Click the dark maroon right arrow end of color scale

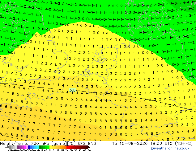89,147
